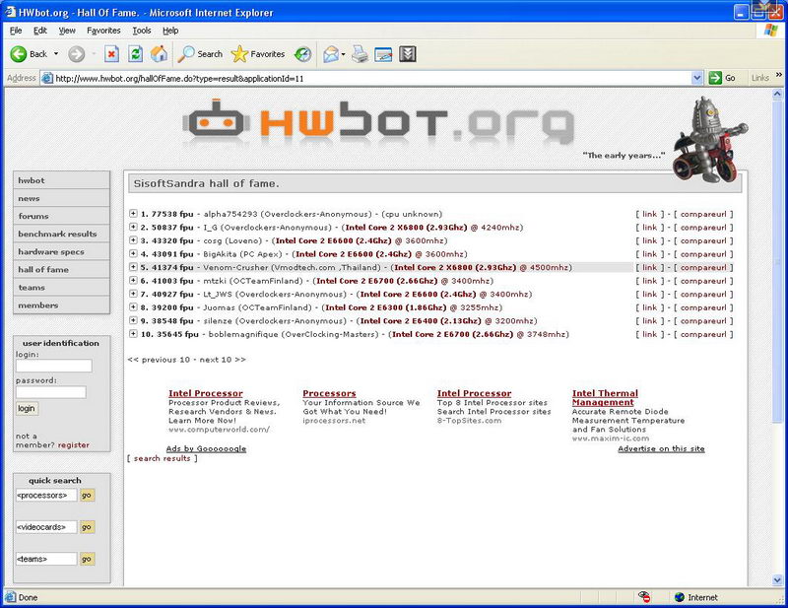Expand entry 5 Venom-Crusher plus box

coord(133,266)
